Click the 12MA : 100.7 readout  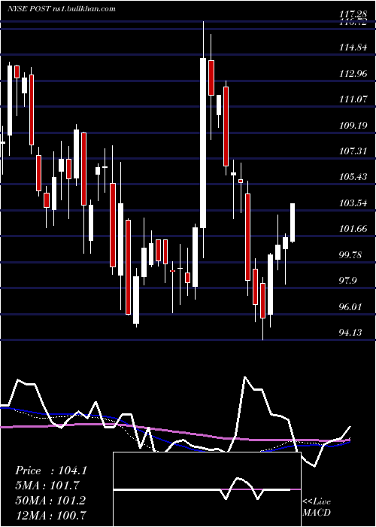(x=50, y=515)
